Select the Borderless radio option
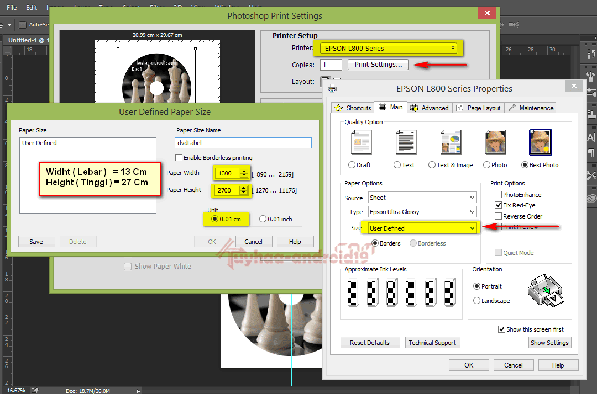The width and height of the screenshot is (597, 394). [413, 243]
